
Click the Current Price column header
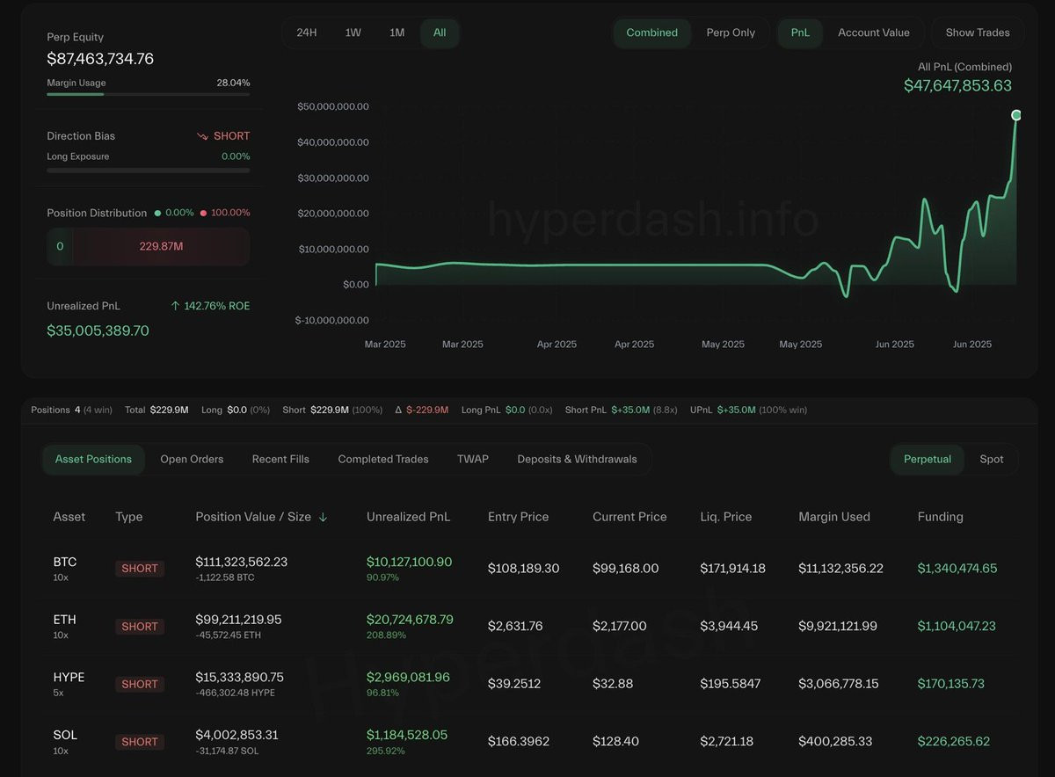click(629, 517)
